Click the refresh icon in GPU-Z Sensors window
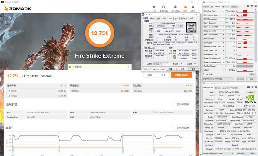This screenshot has height=156, width=258. (x=252, y=6)
